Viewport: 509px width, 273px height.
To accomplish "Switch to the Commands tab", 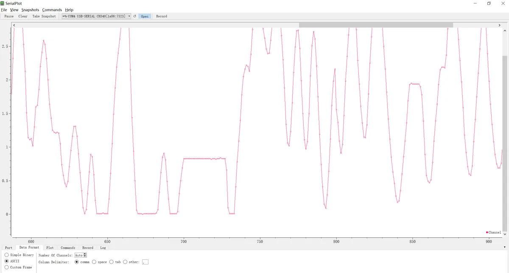I will pyautogui.click(x=68, y=248).
